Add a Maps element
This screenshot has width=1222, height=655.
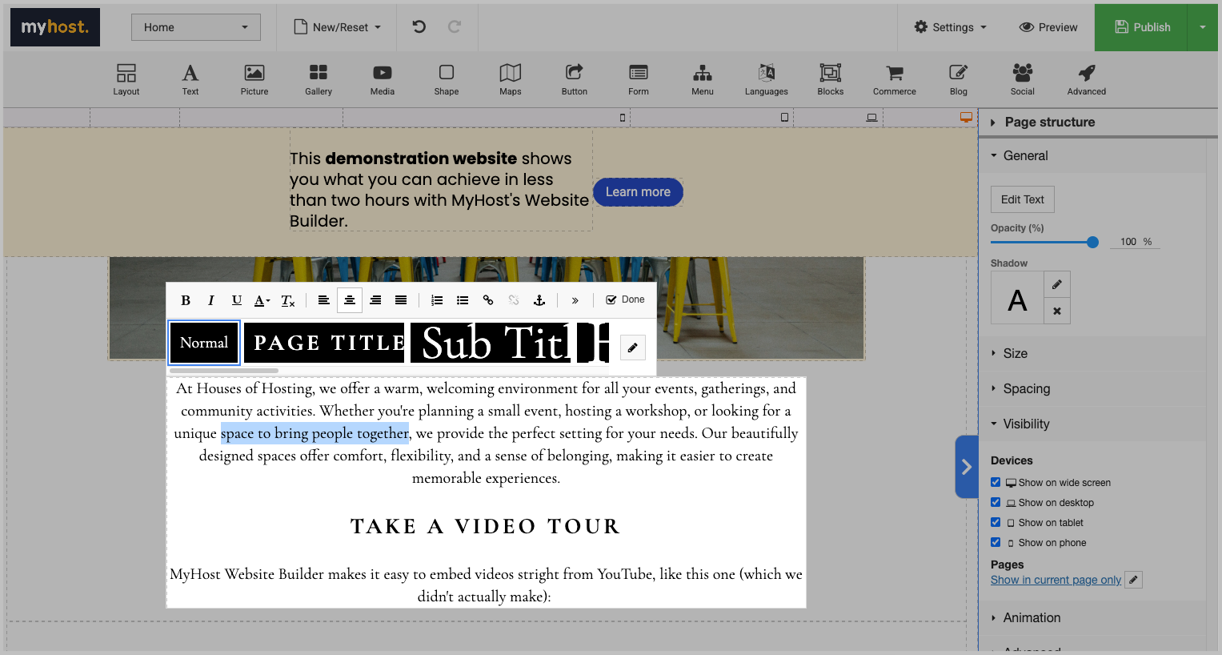click(x=510, y=79)
